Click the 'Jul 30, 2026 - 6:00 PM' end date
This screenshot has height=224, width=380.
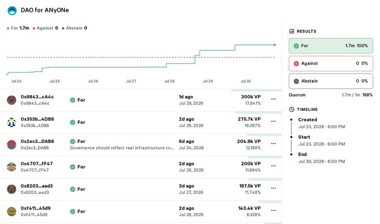[321, 161]
